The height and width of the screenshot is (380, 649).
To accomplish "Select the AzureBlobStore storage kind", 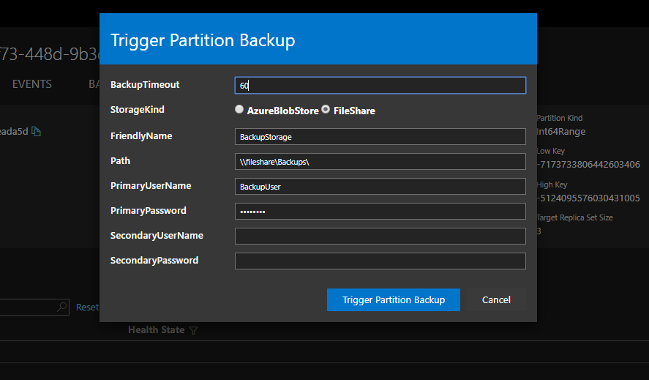I will pyautogui.click(x=239, y=110).
